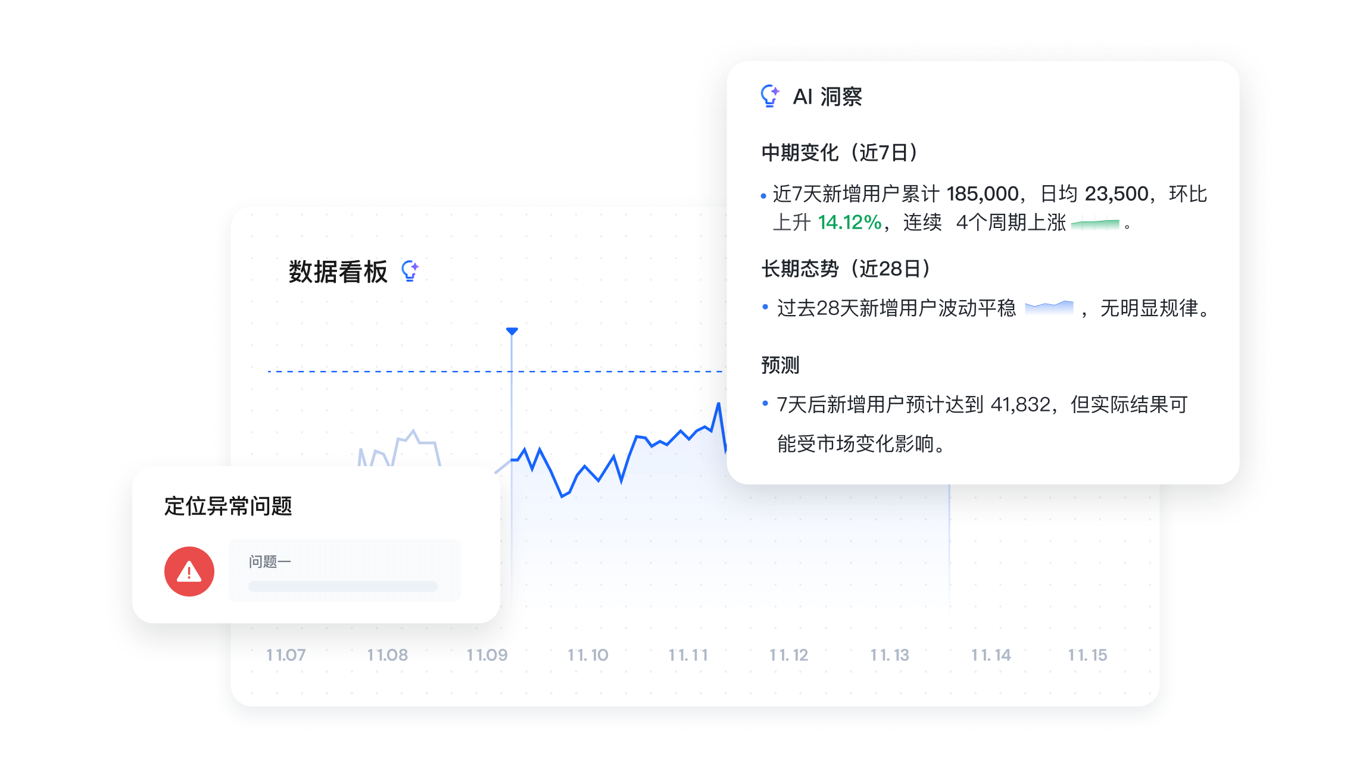
Task: Click the 41,832 forecast text
Action: click(1020, 405)
